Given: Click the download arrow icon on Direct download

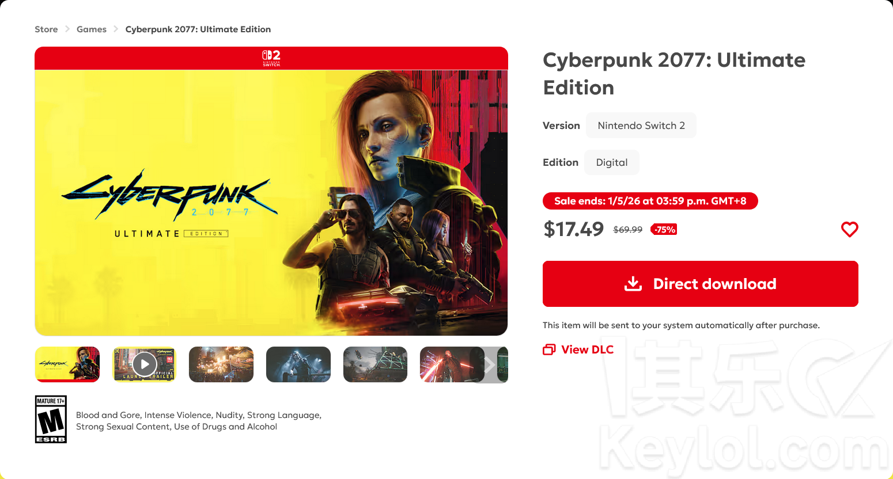Looking at the screenshot, I should point(633,284).
